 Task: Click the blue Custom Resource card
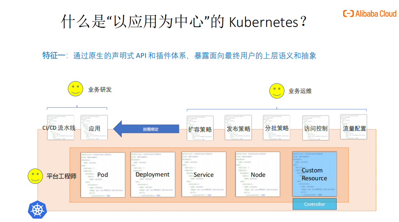(315, 174)
